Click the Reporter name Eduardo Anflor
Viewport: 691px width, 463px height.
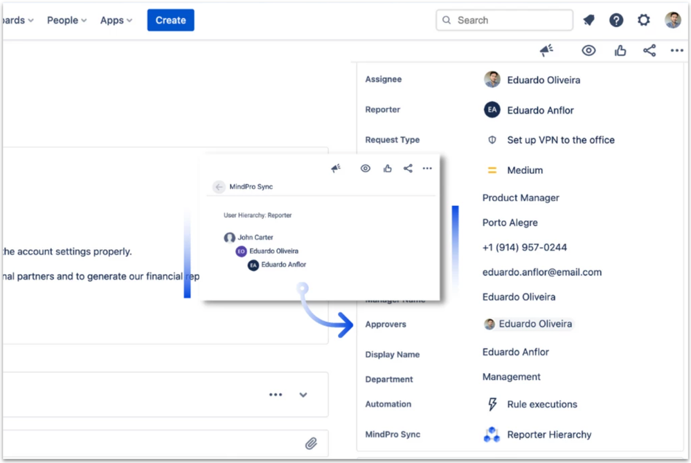(540, 110)
